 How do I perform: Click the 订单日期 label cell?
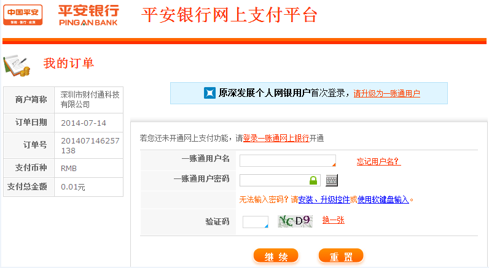(29, 123)
